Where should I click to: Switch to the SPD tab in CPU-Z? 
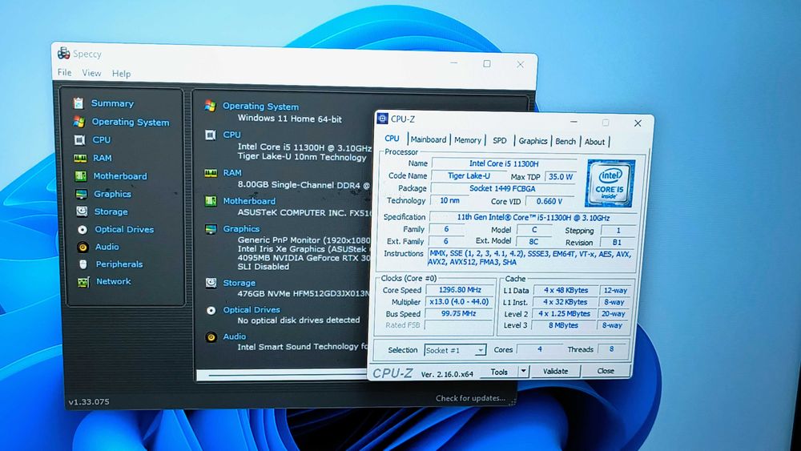coord(500,140)
